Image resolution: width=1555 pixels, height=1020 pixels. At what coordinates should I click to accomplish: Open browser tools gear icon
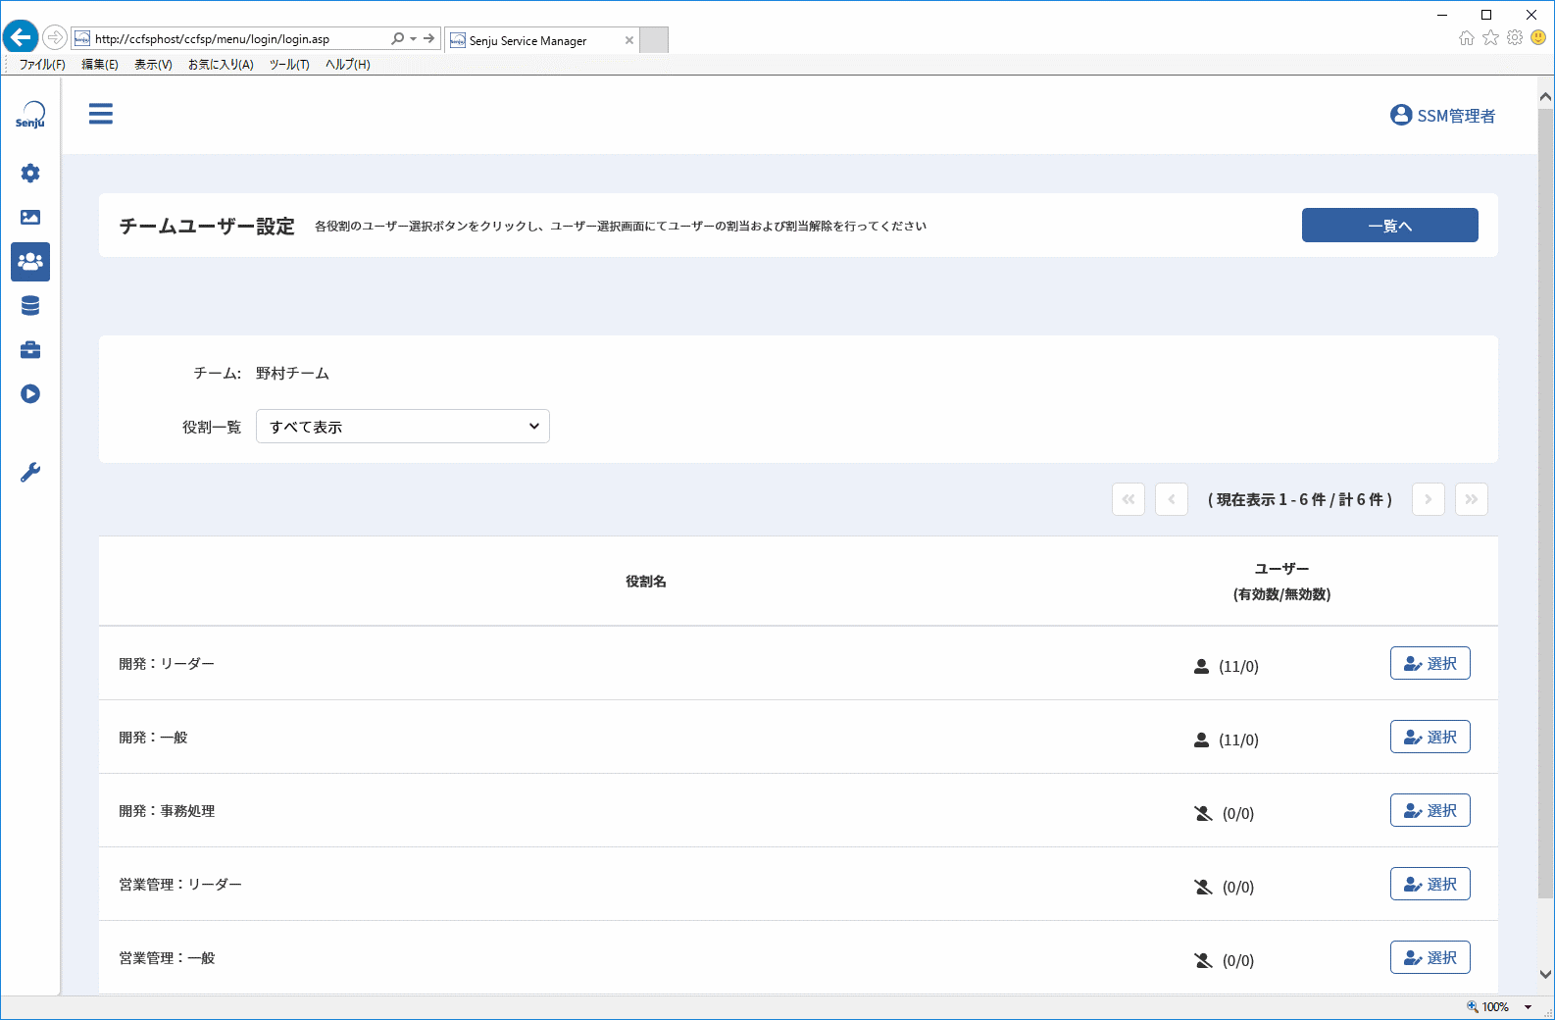[x=1515, y=38]
